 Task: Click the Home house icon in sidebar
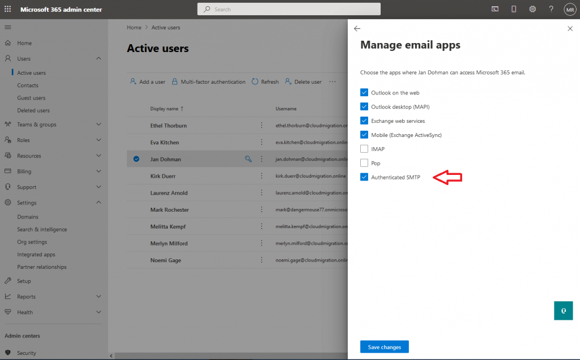click(x=8, y=43)
